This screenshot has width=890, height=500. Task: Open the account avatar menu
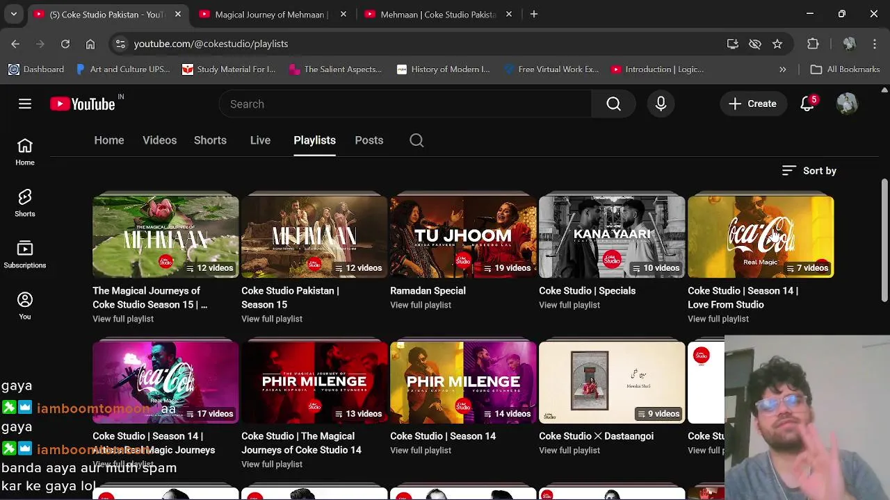tap(847, 103)
